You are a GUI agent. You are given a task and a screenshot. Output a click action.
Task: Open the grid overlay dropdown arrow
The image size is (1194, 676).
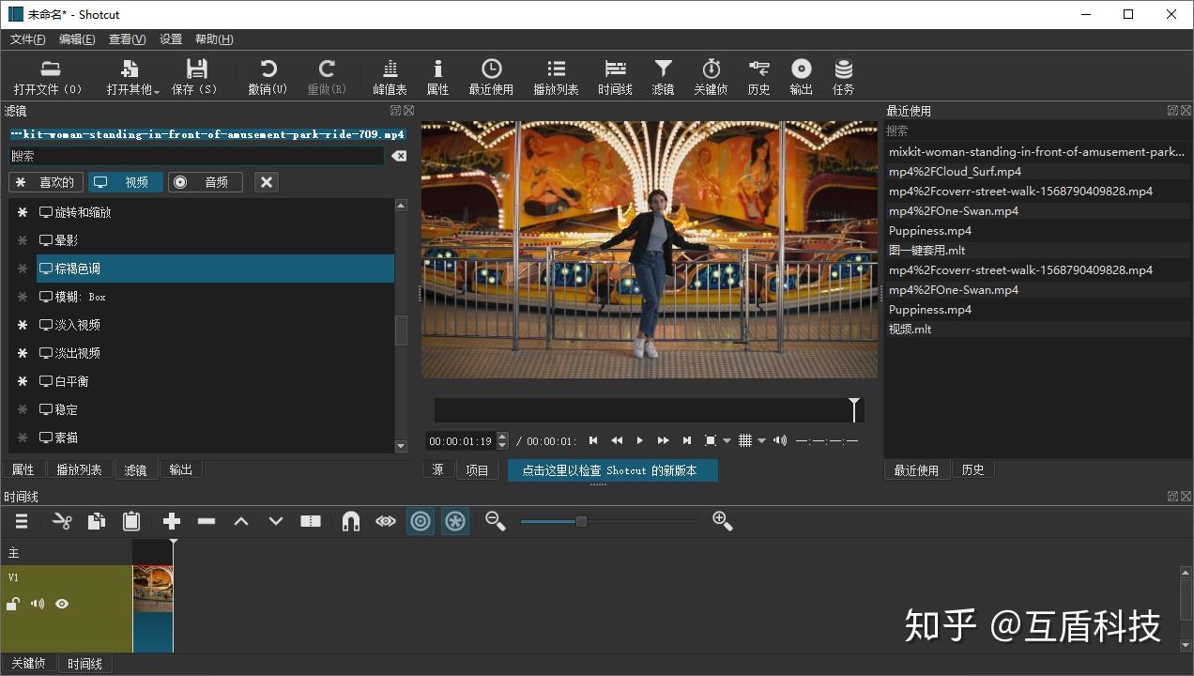point(761,440)
